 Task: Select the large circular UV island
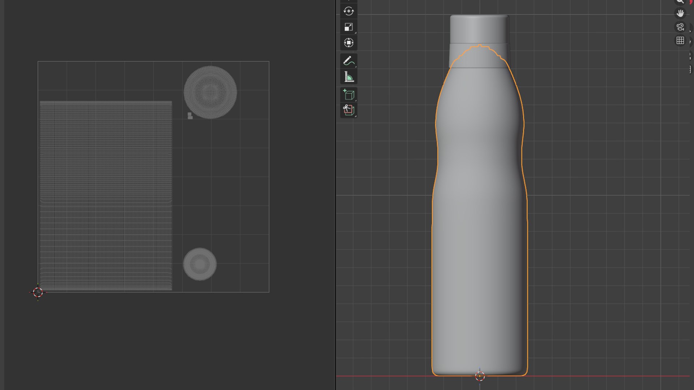point(210,92)
